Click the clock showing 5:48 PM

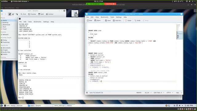point(189,105)
